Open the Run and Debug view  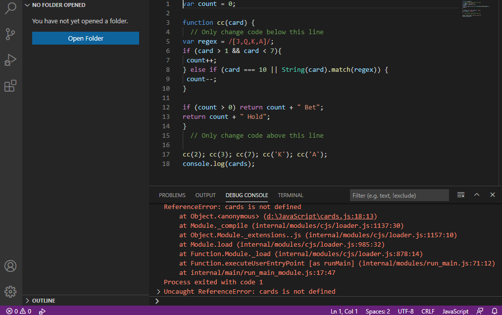click(x=10, y=60)
